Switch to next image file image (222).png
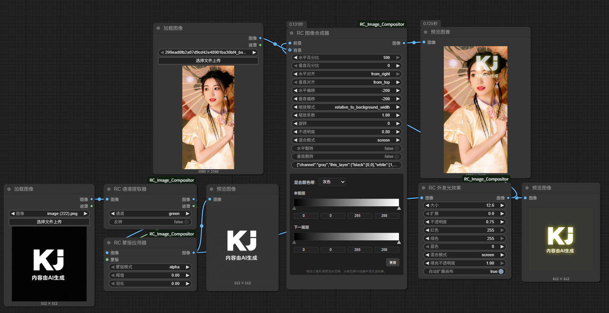The image size is (609, 313). [85, 214]
